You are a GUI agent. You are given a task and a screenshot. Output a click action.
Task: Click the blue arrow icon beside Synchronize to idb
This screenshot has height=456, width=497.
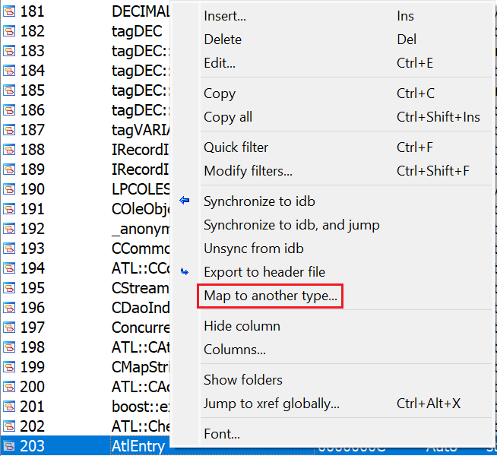[x=185, y=201]
